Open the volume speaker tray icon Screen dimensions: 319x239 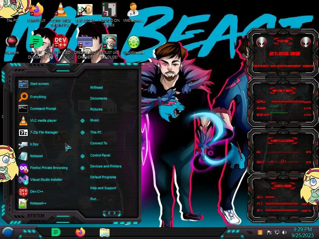pyautogui.click(x=284, y=232)
